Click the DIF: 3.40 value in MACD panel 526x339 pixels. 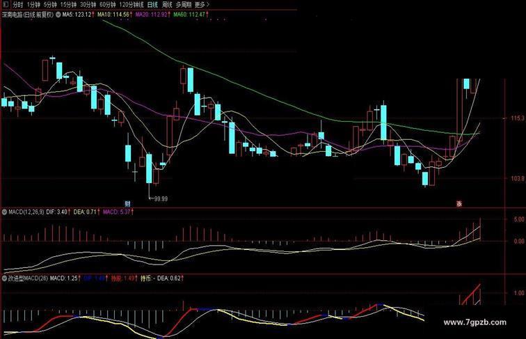click(56, 212)
